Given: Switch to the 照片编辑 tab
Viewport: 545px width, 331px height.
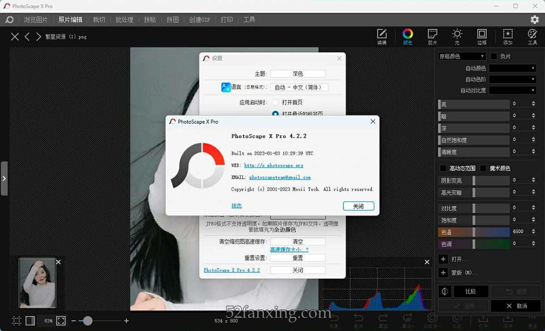Looking at the screenshot, I should pyautogui.click(x=70, y=20).
